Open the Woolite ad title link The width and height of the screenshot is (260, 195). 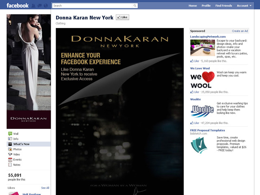[195, 99]
